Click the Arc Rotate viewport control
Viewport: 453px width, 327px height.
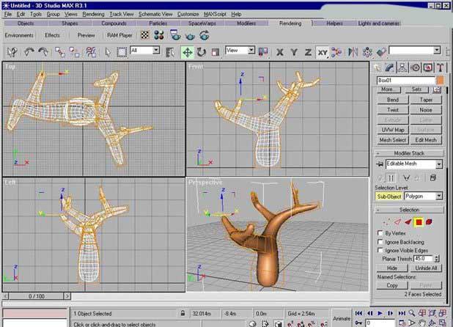pos(432,323)
